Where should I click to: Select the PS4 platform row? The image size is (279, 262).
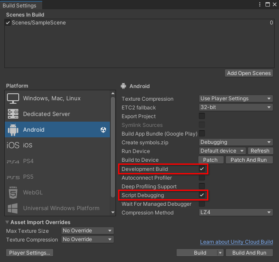point(58,161)
